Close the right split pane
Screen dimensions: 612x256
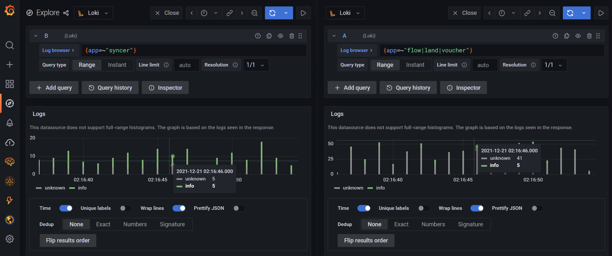click(x=464, y=13)
